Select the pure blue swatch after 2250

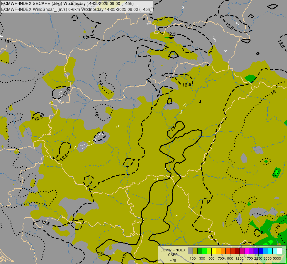pyautogui.click(x=261, y=251)
